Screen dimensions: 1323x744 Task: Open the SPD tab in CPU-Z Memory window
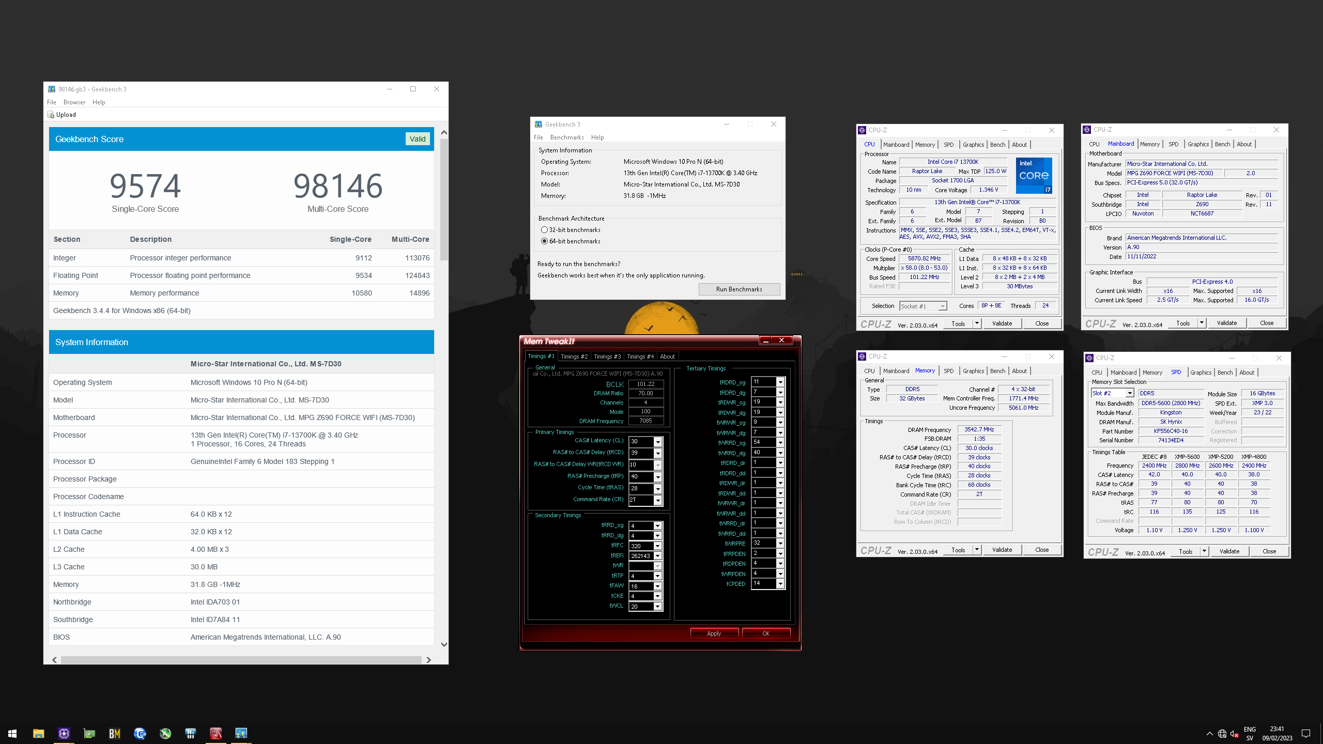click(949, 371)
